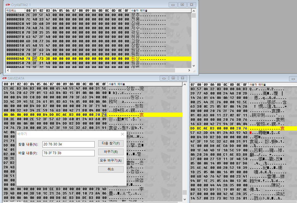The image size is (297, 203).
Task: Click the 어드레스 column header
Action: click(15, 11)
